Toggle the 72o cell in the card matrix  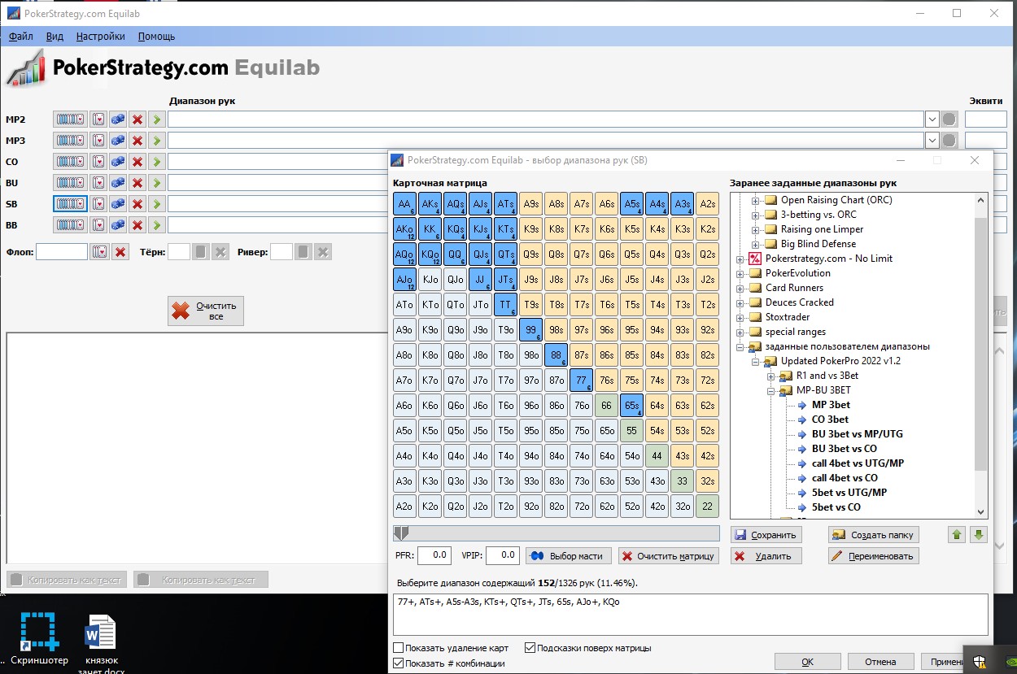581,507
